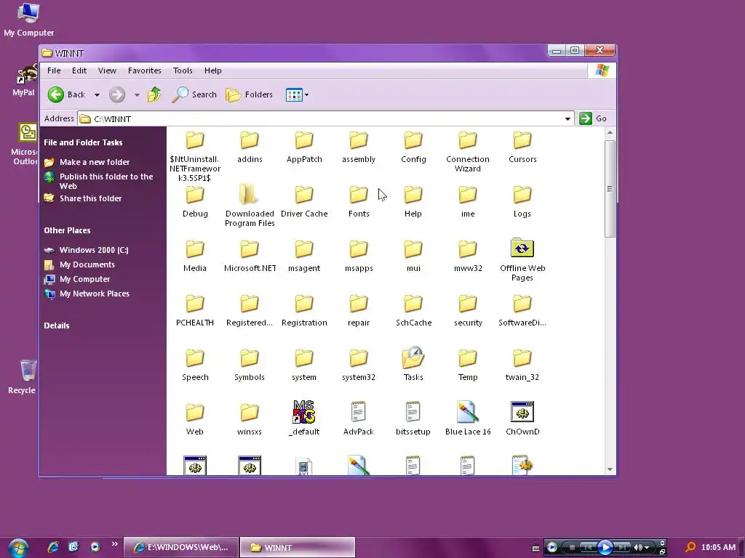Viewport: 745px width, 558px height.
Task: Select the Driver Cache folder
Action: tap(304, 201)
